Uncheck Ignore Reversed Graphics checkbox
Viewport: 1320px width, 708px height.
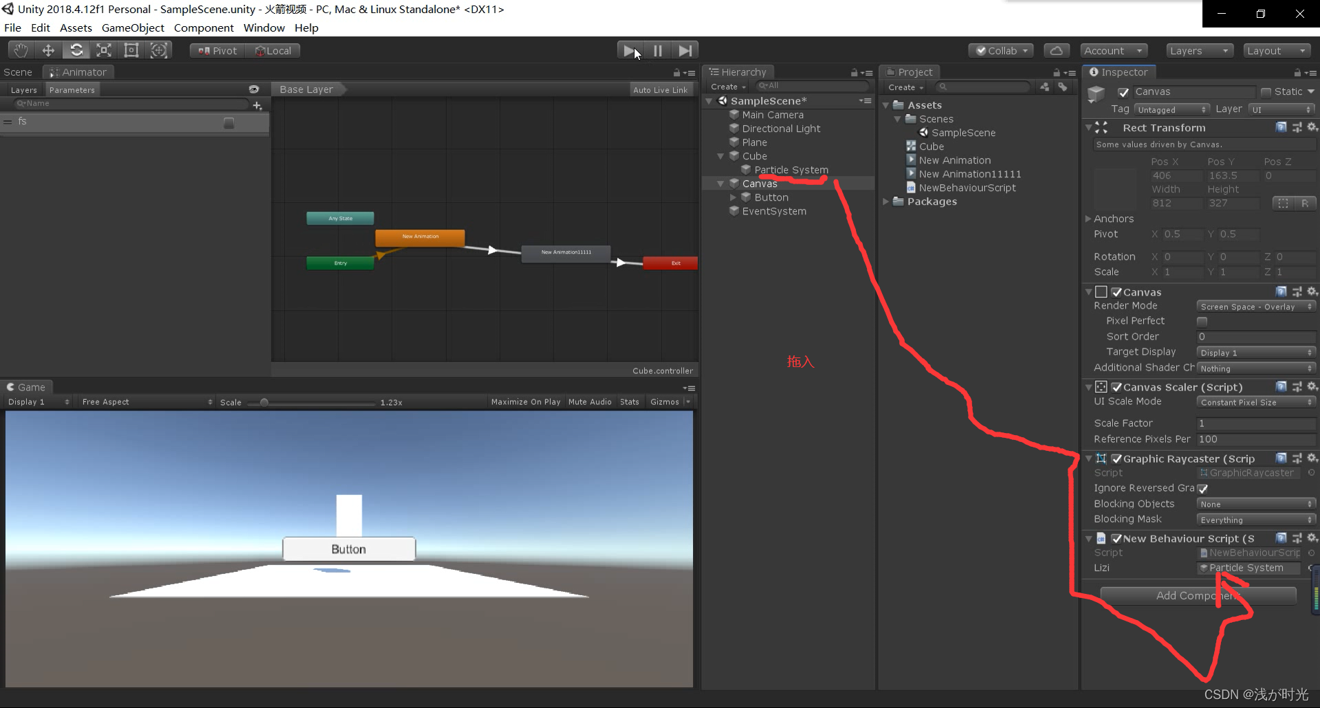1202,489
